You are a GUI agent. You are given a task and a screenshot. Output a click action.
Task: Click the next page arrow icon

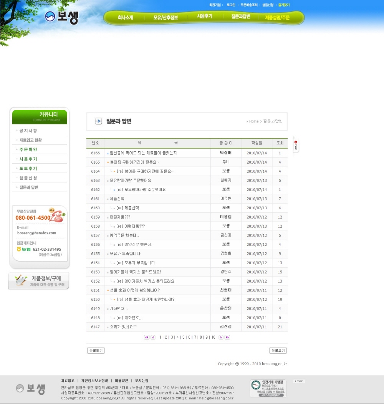[221, 337]
